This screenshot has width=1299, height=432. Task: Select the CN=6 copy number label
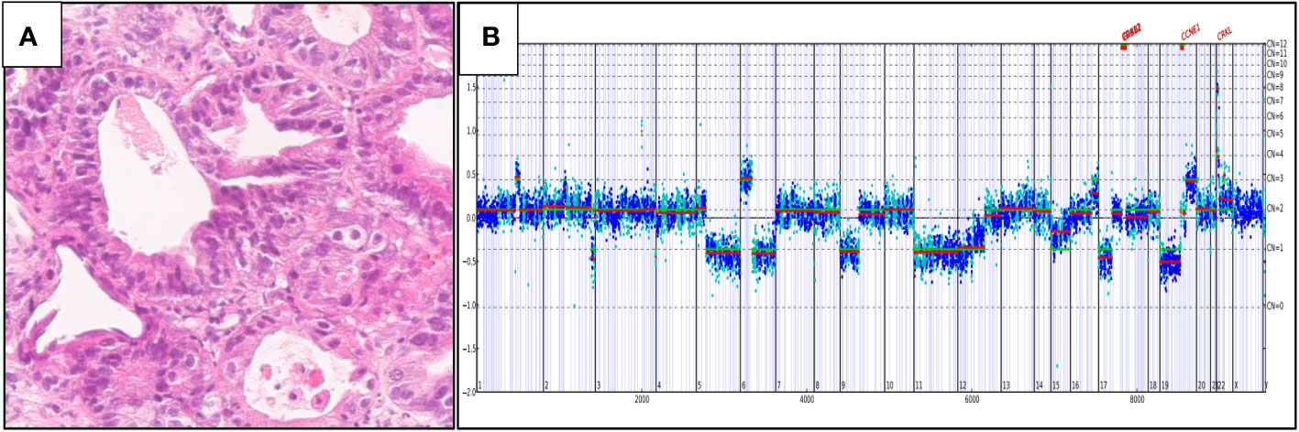click(x=1275, y=116)
